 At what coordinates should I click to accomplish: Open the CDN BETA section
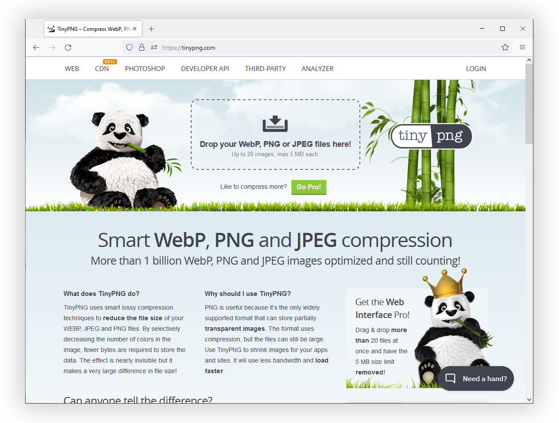(102, 68)
